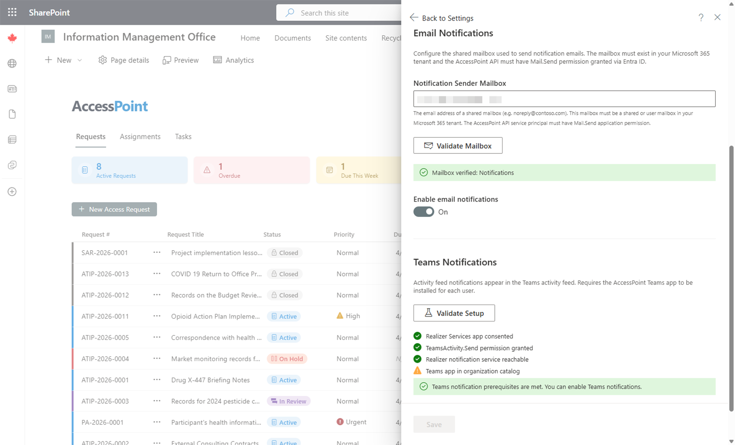Open Analytics from the page toolbar

click(233, 60)
